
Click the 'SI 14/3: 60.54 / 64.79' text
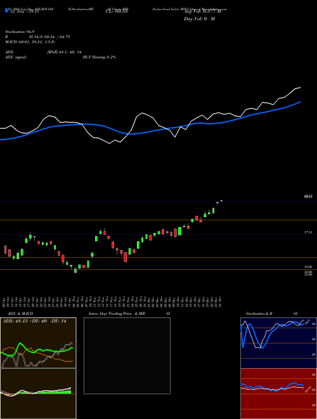[x=49, y=37]
